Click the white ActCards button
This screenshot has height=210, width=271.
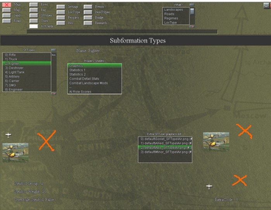[x=33, y=26]
